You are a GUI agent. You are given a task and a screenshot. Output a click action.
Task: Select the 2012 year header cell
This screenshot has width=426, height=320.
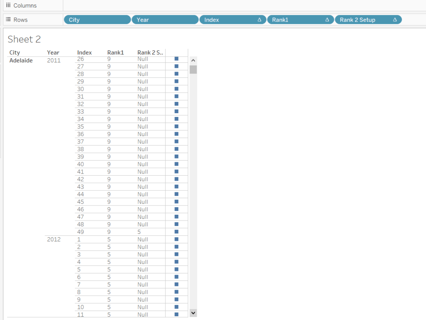pyautogui.click(x=54, y=239)
